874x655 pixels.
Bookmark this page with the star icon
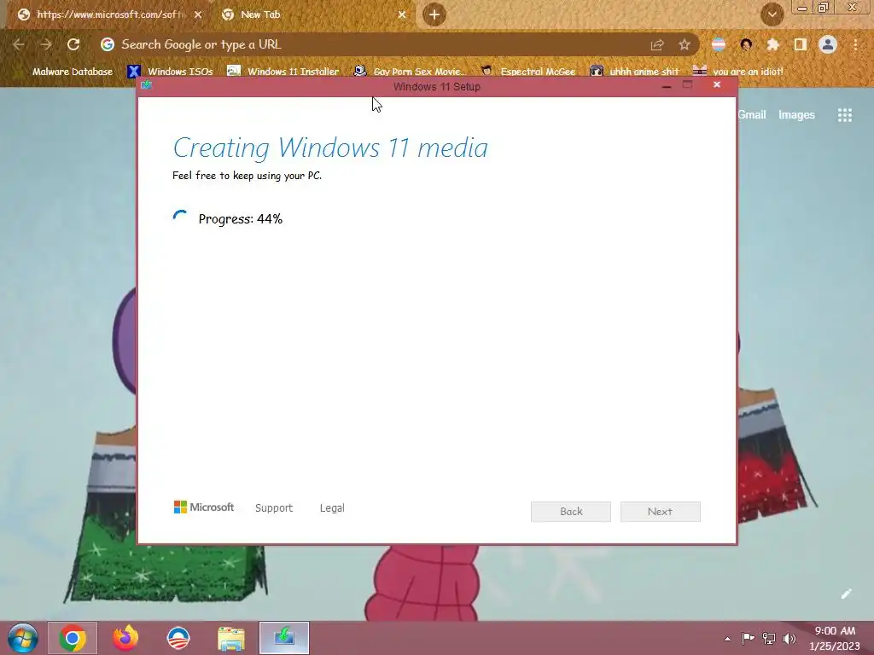coord(685,44)
